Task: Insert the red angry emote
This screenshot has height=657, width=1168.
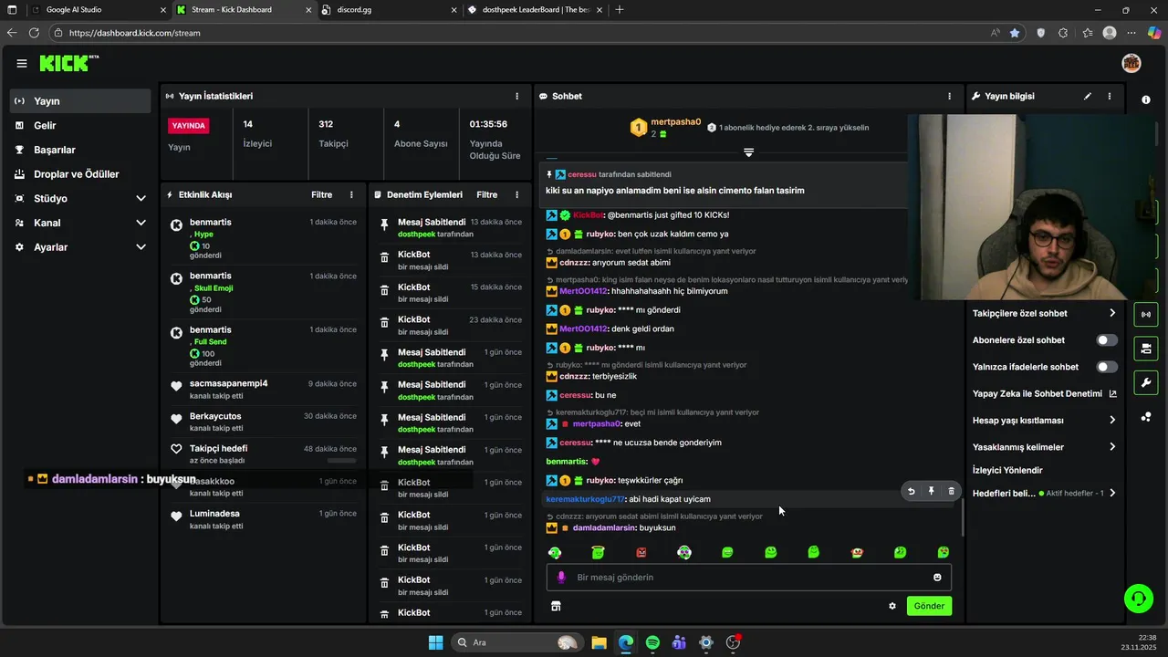Action: pos(641,552)
